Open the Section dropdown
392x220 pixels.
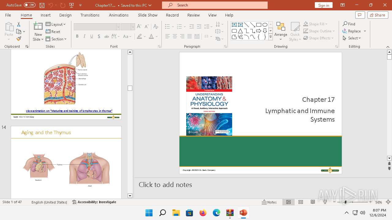coord(56,39)
